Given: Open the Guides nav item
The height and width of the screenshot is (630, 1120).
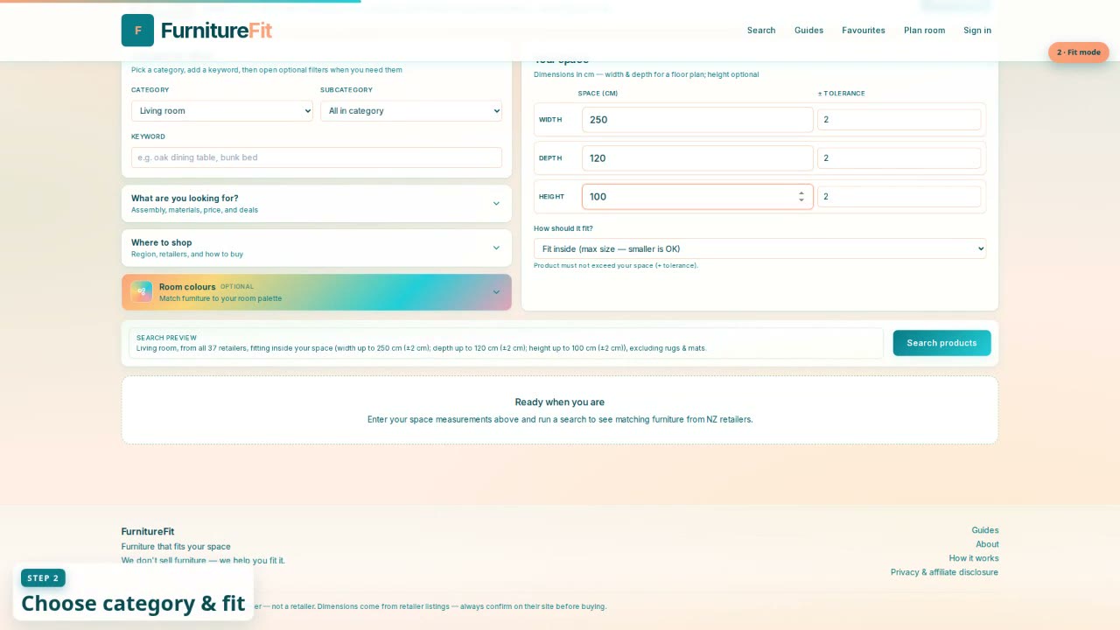Looking at the screenshot, I should 808,31.
